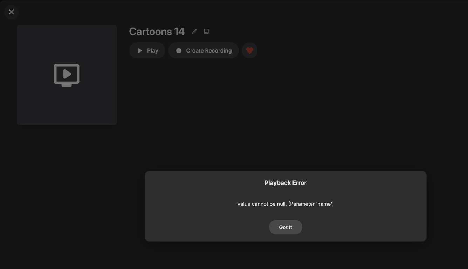The image size is (468, 269).
Task: Click the triangle icon inside the Play button
Action: (x=140, y=51)
